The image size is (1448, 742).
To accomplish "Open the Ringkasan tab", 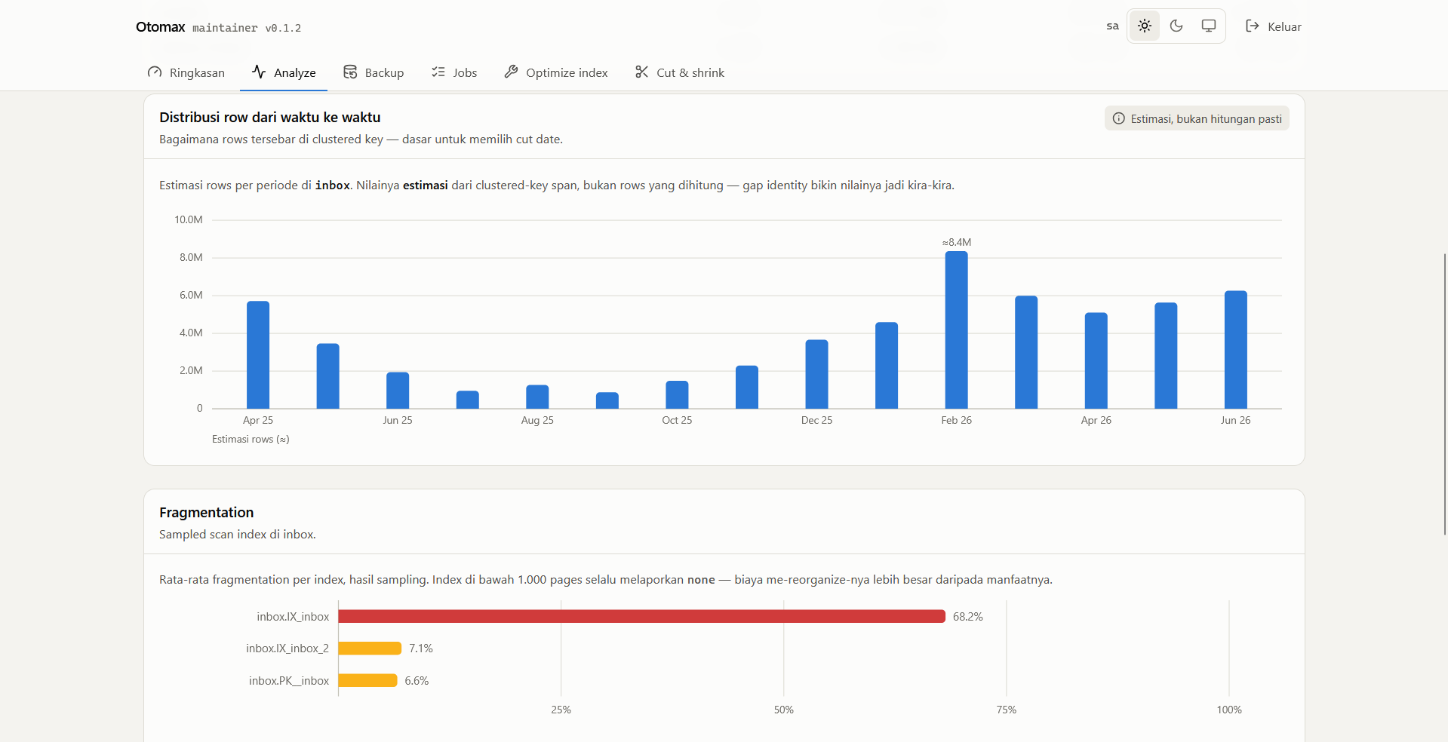I will (x=186, y=72).
